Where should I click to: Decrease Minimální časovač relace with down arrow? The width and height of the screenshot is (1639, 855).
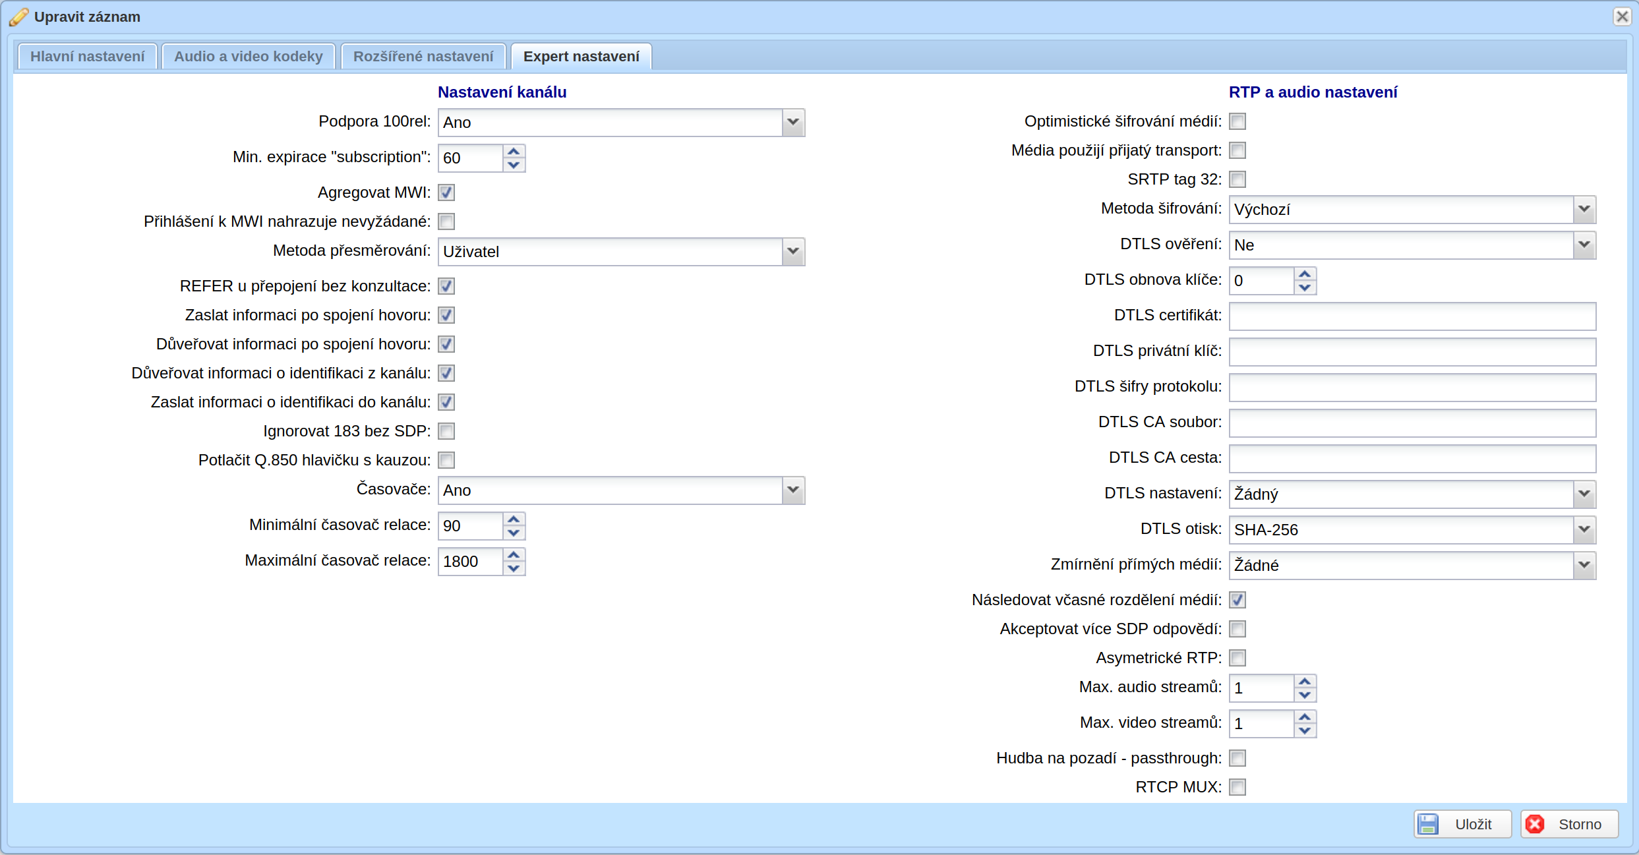[x=514, y=533]
